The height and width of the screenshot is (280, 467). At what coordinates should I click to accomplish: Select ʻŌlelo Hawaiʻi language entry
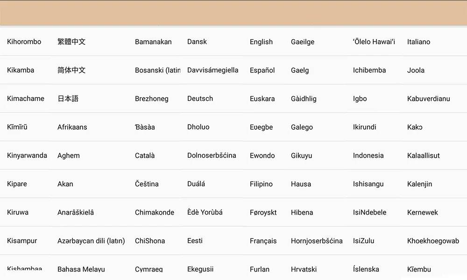click(x=374, y=42)
